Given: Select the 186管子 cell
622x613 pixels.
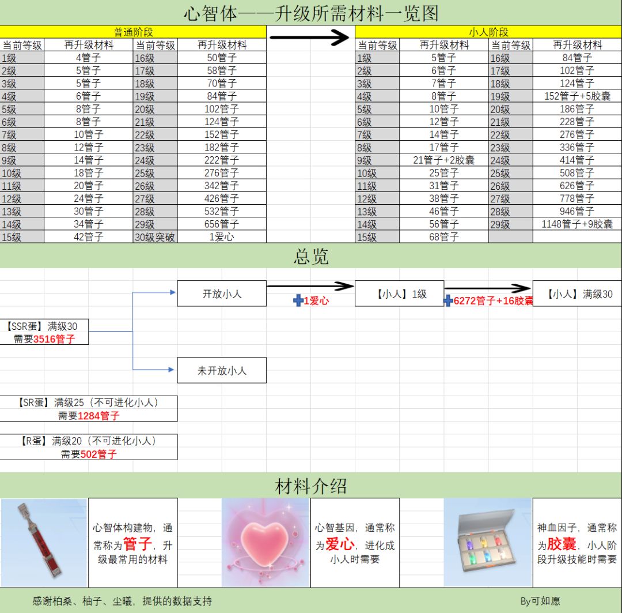Looking at the screenshot, I should coord(577,109).
